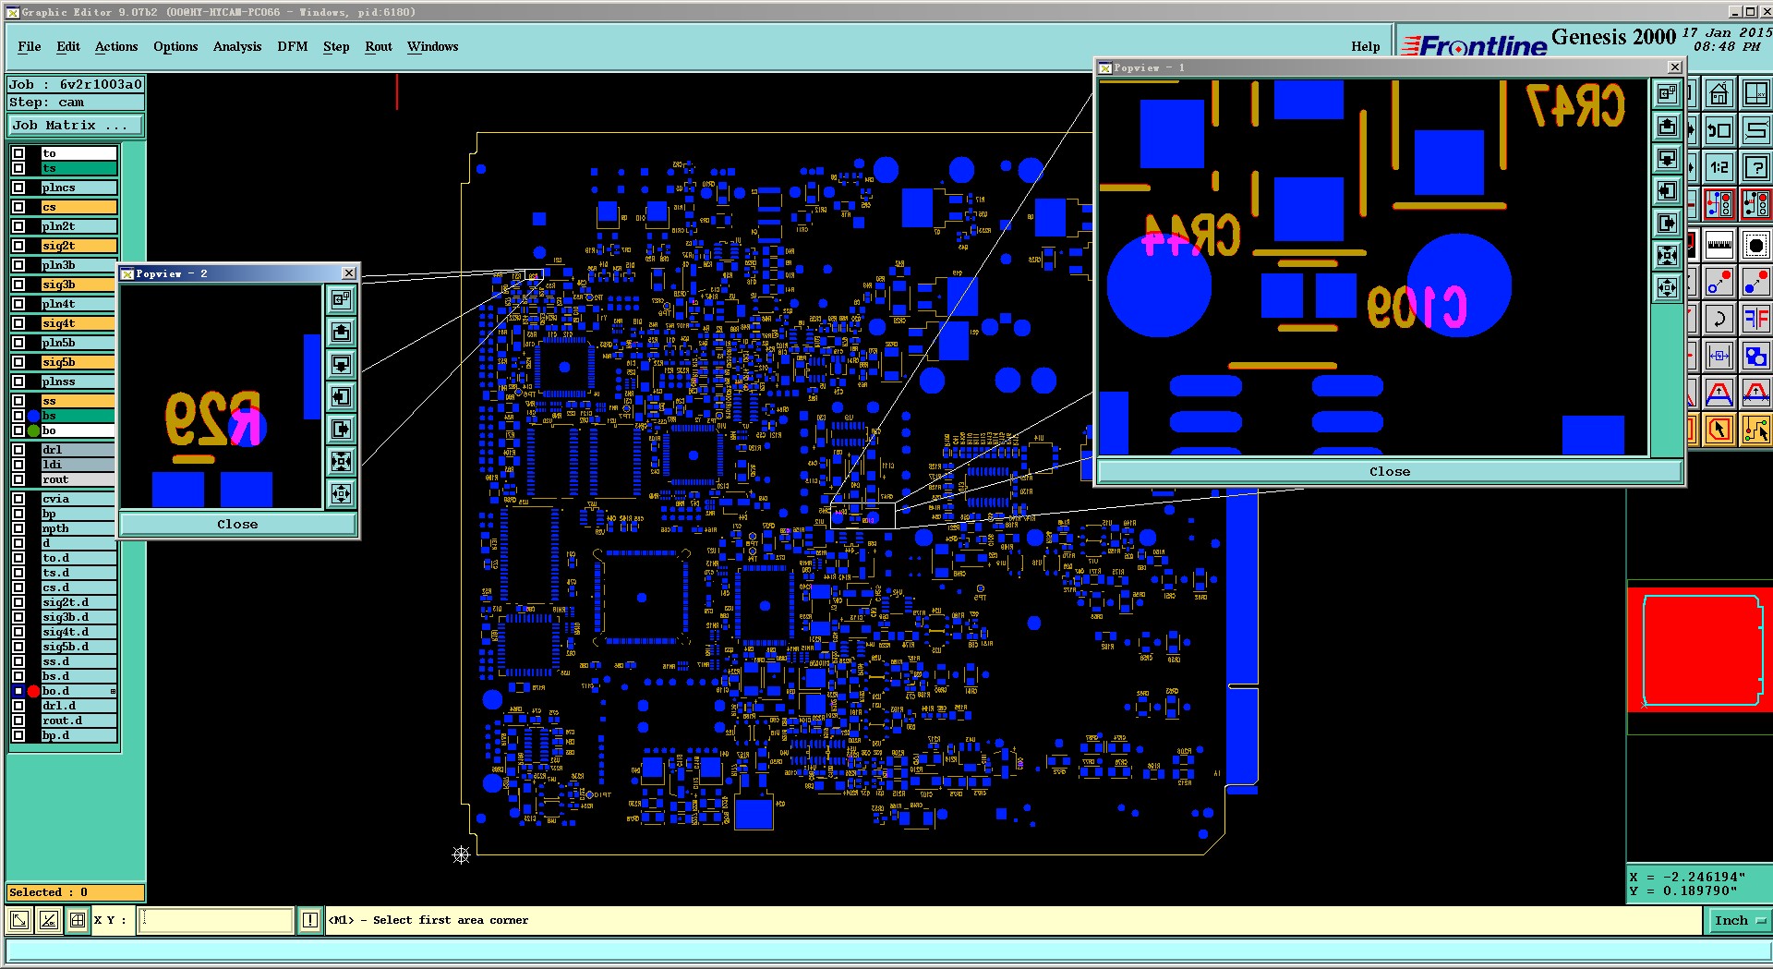1773x969 pixels.
Task: Click the red color dot beside bo.d
Action: 34,691
